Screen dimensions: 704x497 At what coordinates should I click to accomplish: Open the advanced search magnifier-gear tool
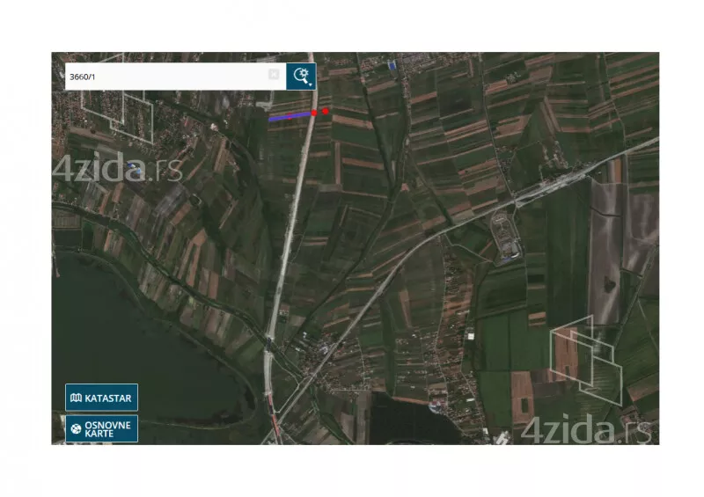(300, 76)
